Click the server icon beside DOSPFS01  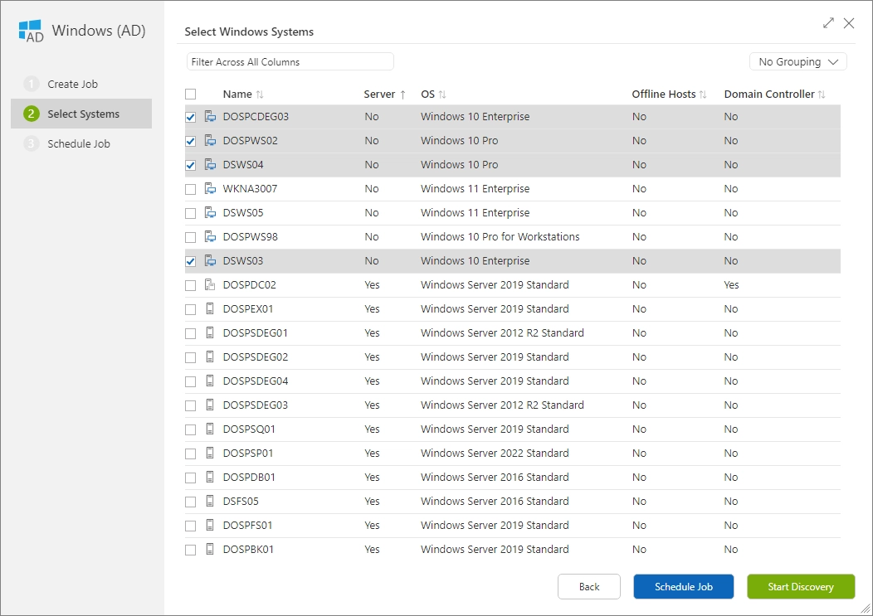[210, 525]
